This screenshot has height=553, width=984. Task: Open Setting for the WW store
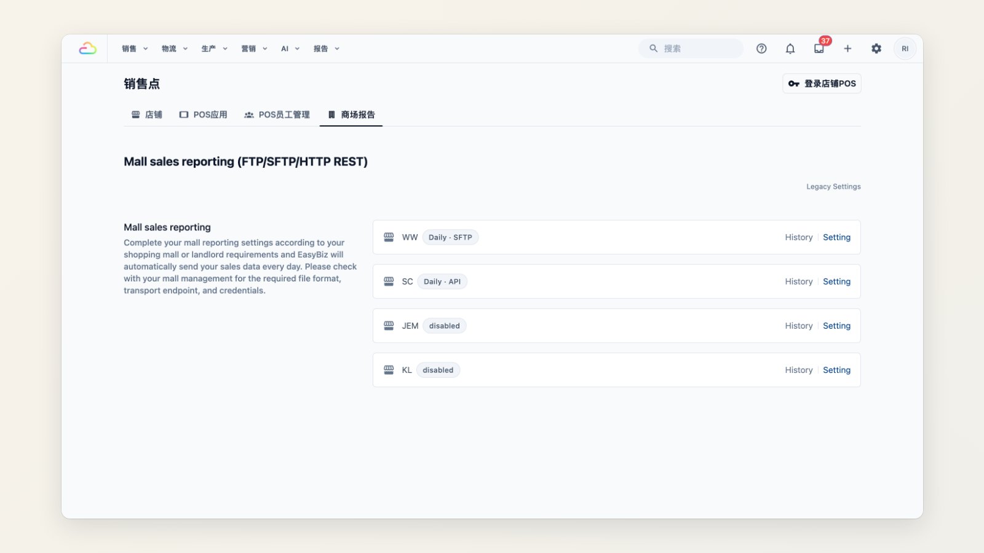(x=836, y=237)
